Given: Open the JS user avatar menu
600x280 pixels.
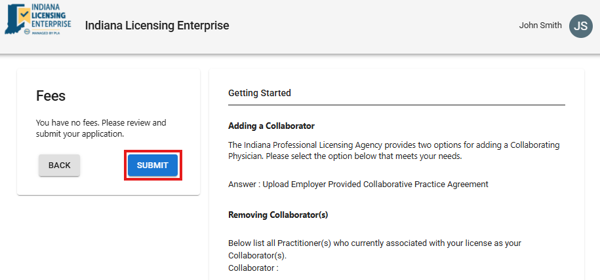Looking at the screenshot, I should 580,26.
